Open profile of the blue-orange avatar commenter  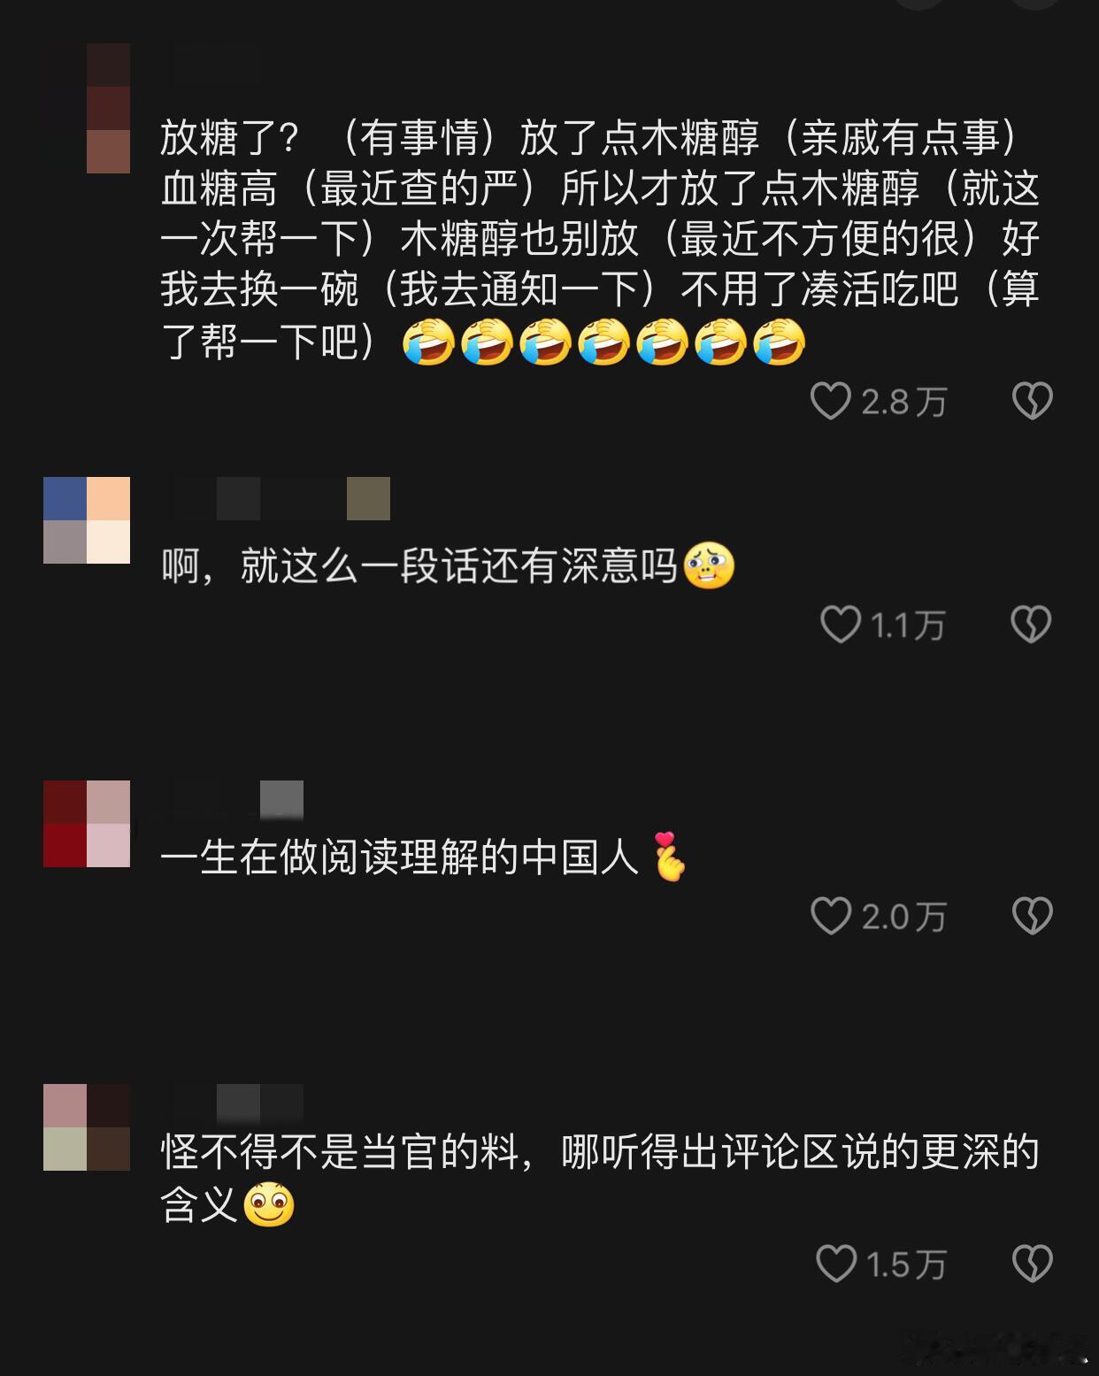pos(87,520)
